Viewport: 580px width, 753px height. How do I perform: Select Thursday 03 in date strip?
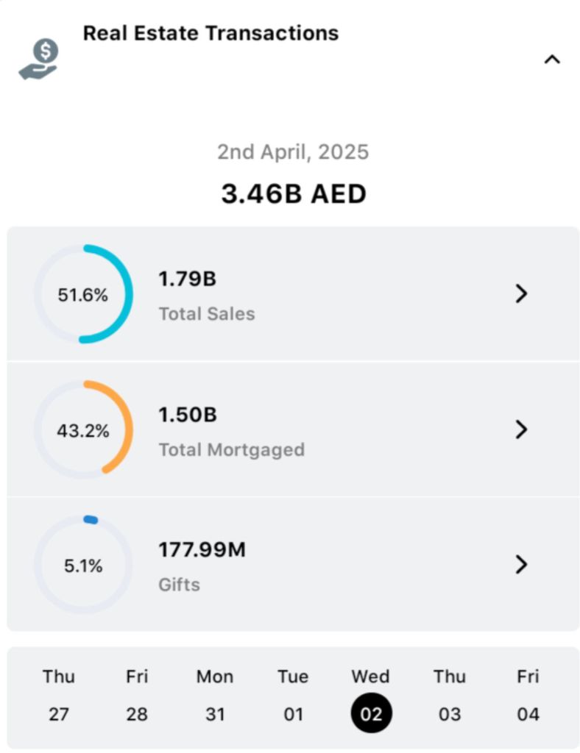pyautogui.click(x=449, y=696)
